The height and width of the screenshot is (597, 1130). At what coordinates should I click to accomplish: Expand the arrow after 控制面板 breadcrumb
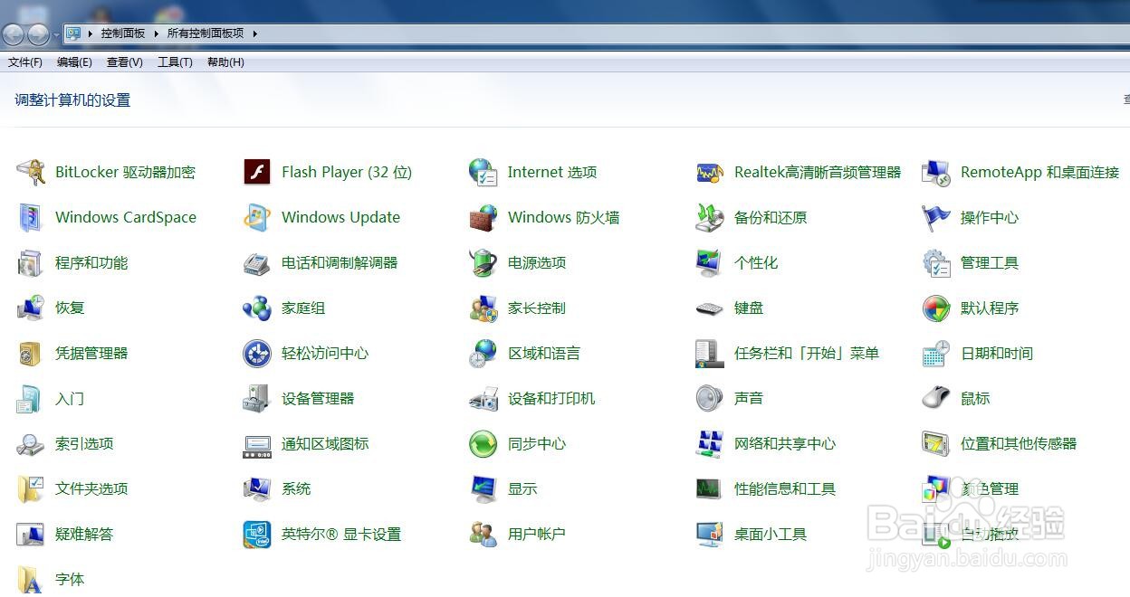[x=156, y=33]
